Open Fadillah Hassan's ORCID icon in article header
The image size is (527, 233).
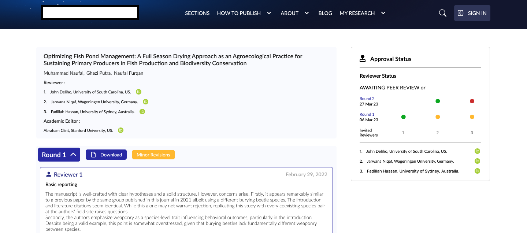(142, 112)
